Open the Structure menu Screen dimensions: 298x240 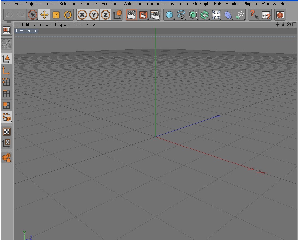pyautogui.click(x=89, y=4)
